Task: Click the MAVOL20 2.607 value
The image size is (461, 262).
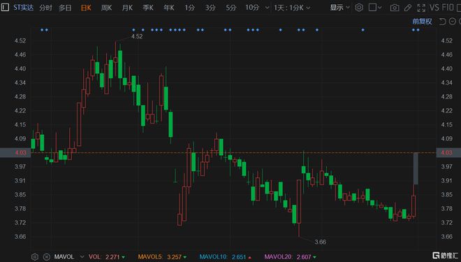Action: pos(304,257)
